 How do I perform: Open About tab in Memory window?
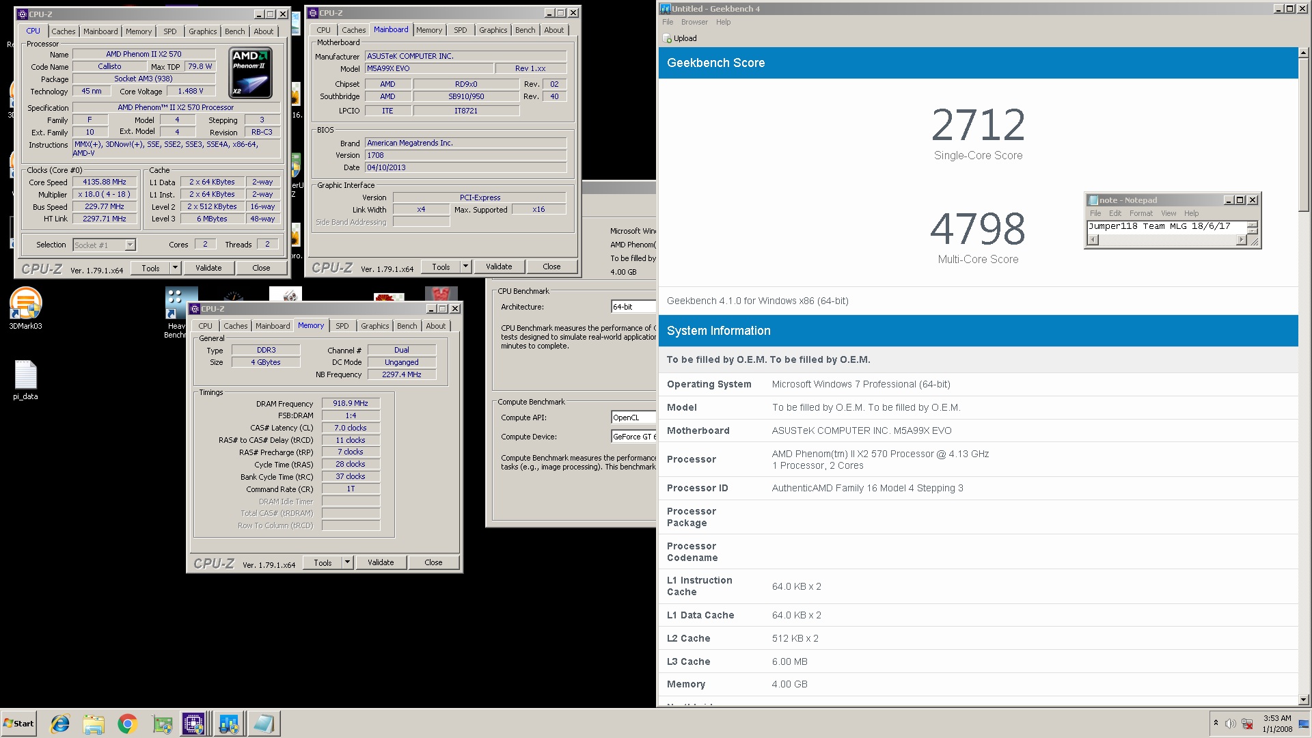pos(436,326)
